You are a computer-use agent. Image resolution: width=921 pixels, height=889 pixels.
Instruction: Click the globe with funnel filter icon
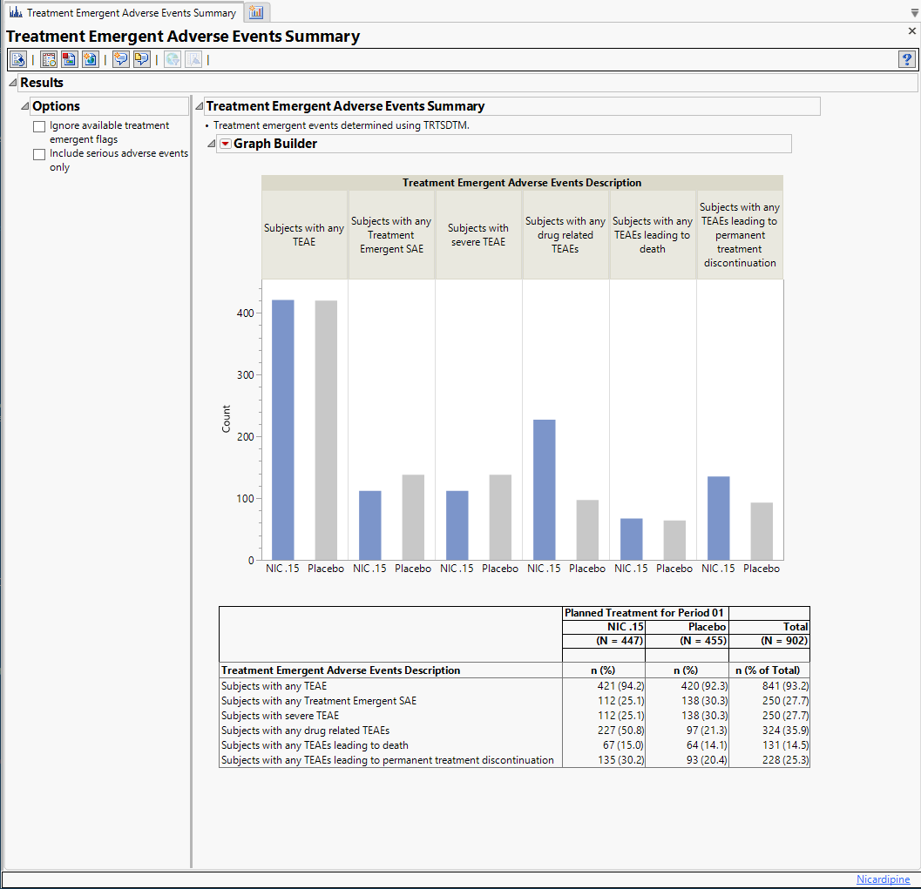click(173, 60)
